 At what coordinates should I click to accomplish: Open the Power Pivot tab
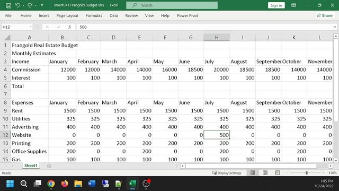188,15
